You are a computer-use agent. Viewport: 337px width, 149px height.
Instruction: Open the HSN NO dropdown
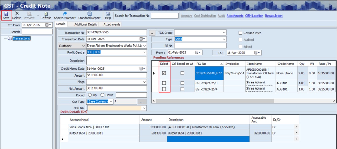click(145, 108)
